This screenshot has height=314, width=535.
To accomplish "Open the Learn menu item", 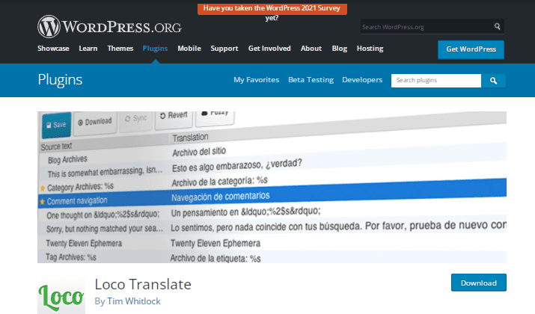I will coord(88,49).
